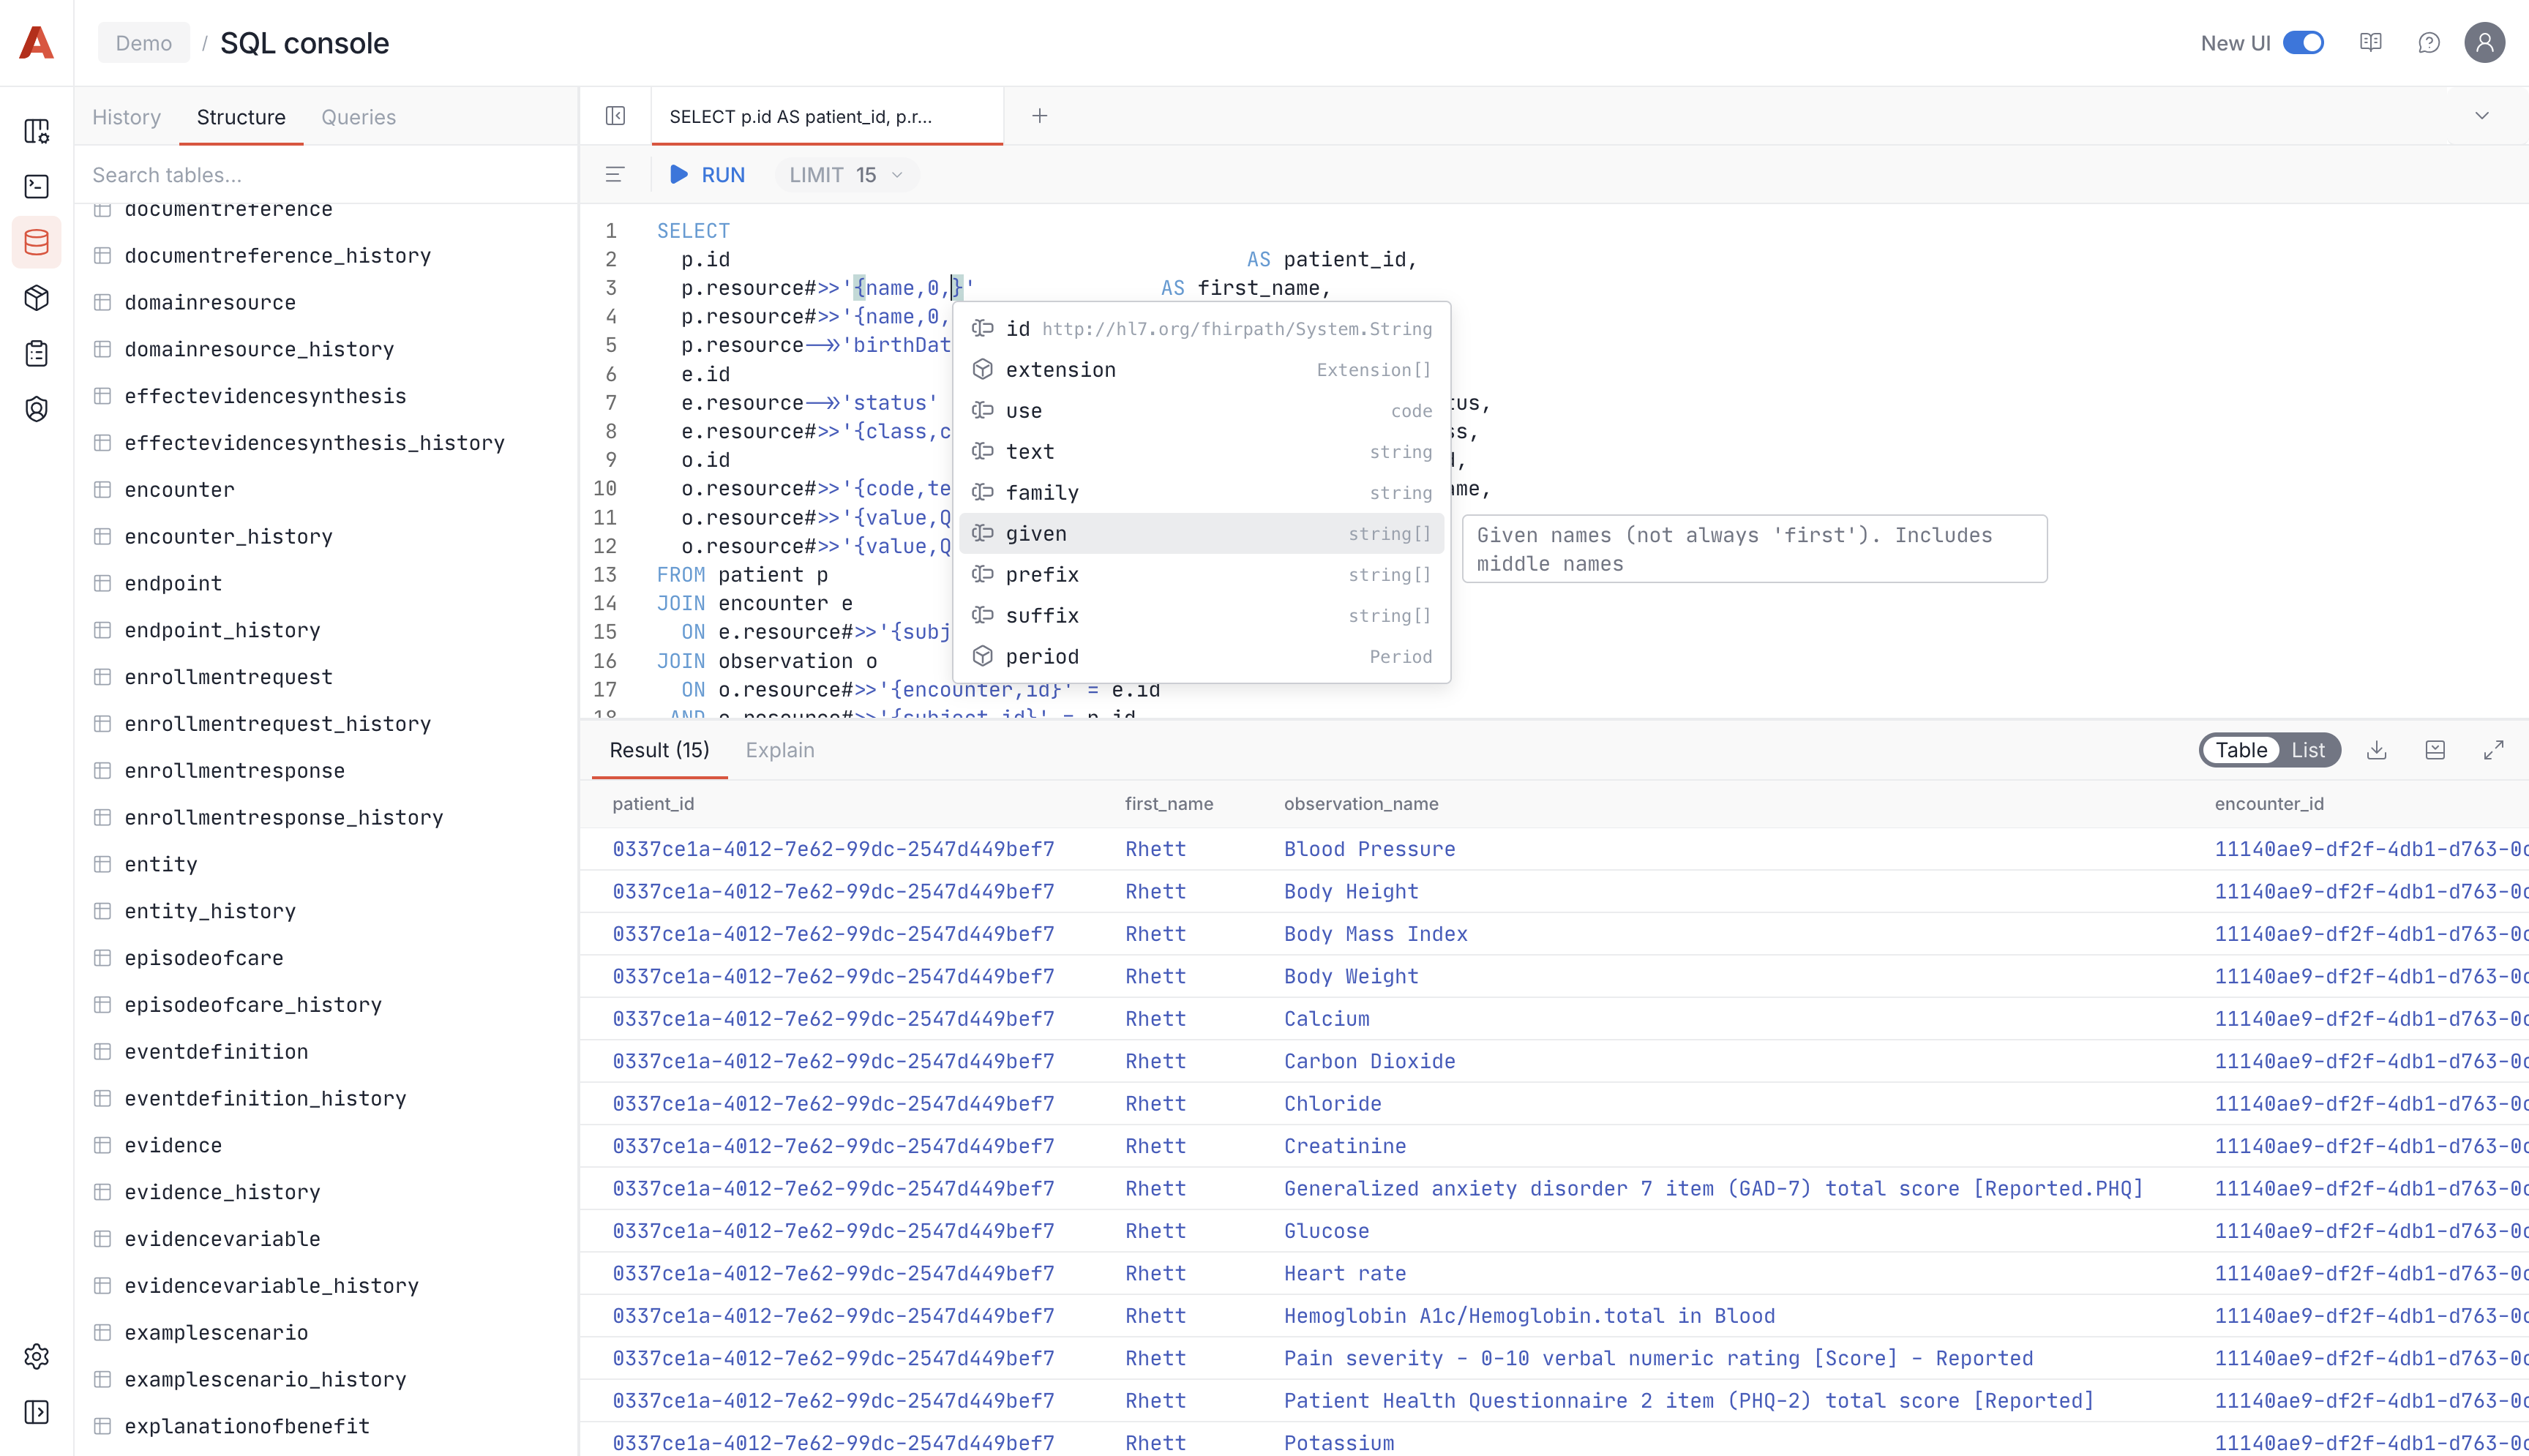
Task: Expand the results to fullscreen
Action: (x=2495, y=749)
